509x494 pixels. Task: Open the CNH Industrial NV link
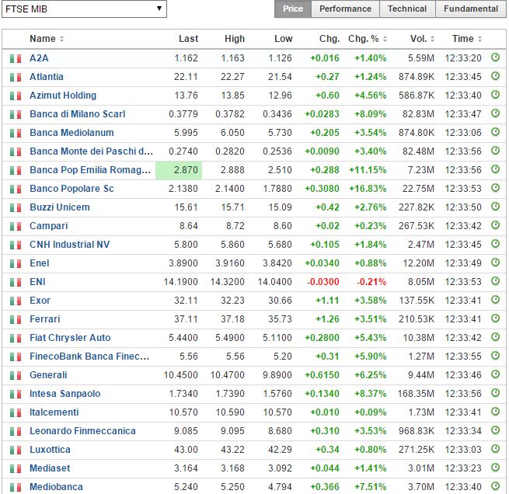[69, 245]
